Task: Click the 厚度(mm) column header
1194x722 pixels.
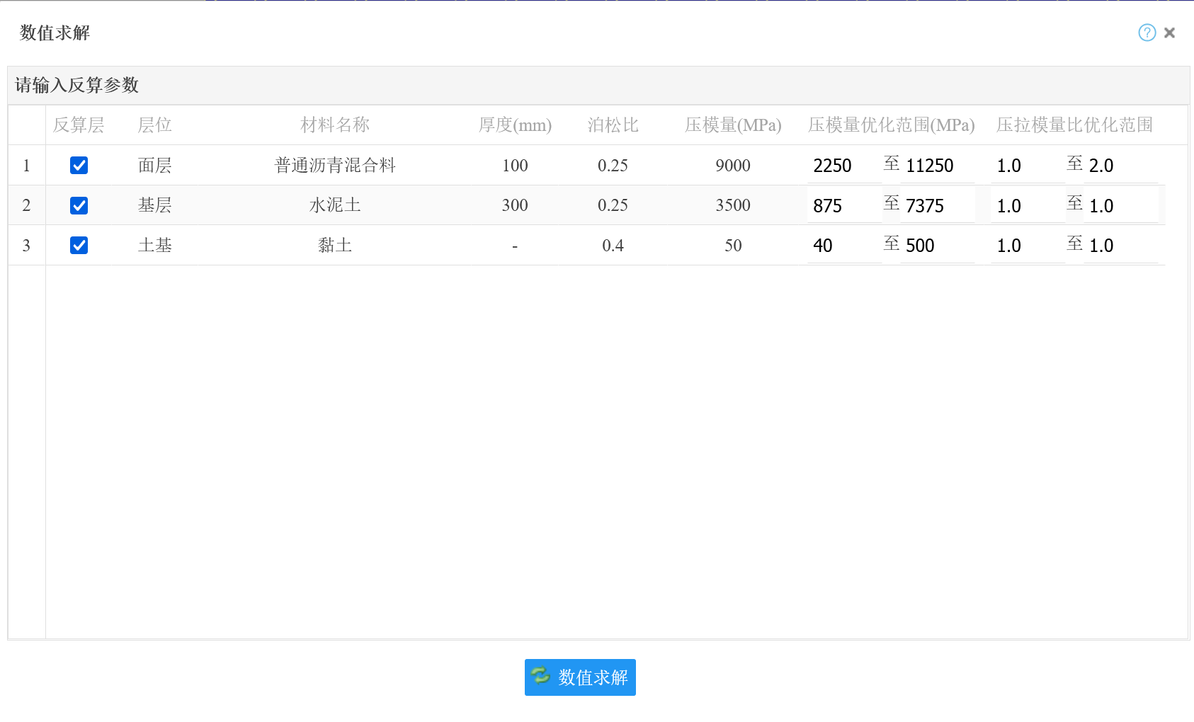Action: tap(515, 125)
